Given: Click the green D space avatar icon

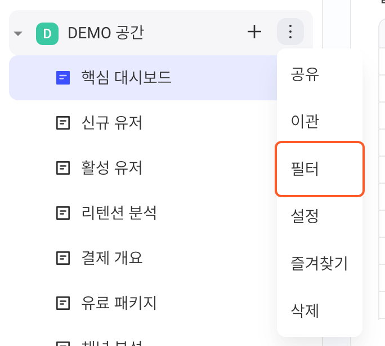Looking at the screenshot, I should tap(47, 34).
